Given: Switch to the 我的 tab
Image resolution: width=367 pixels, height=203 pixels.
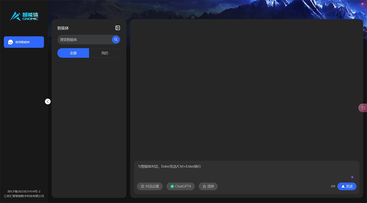Looking at the screenshot, I should (x=105, y=53).
